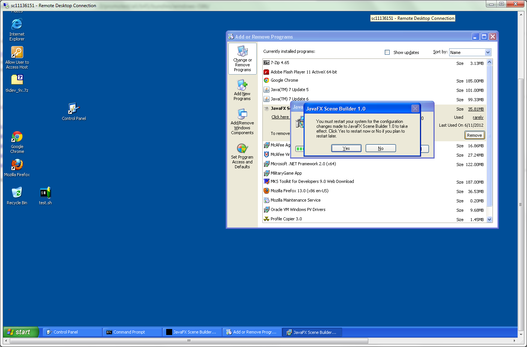Select the test.sh file icon

(45, 193)
